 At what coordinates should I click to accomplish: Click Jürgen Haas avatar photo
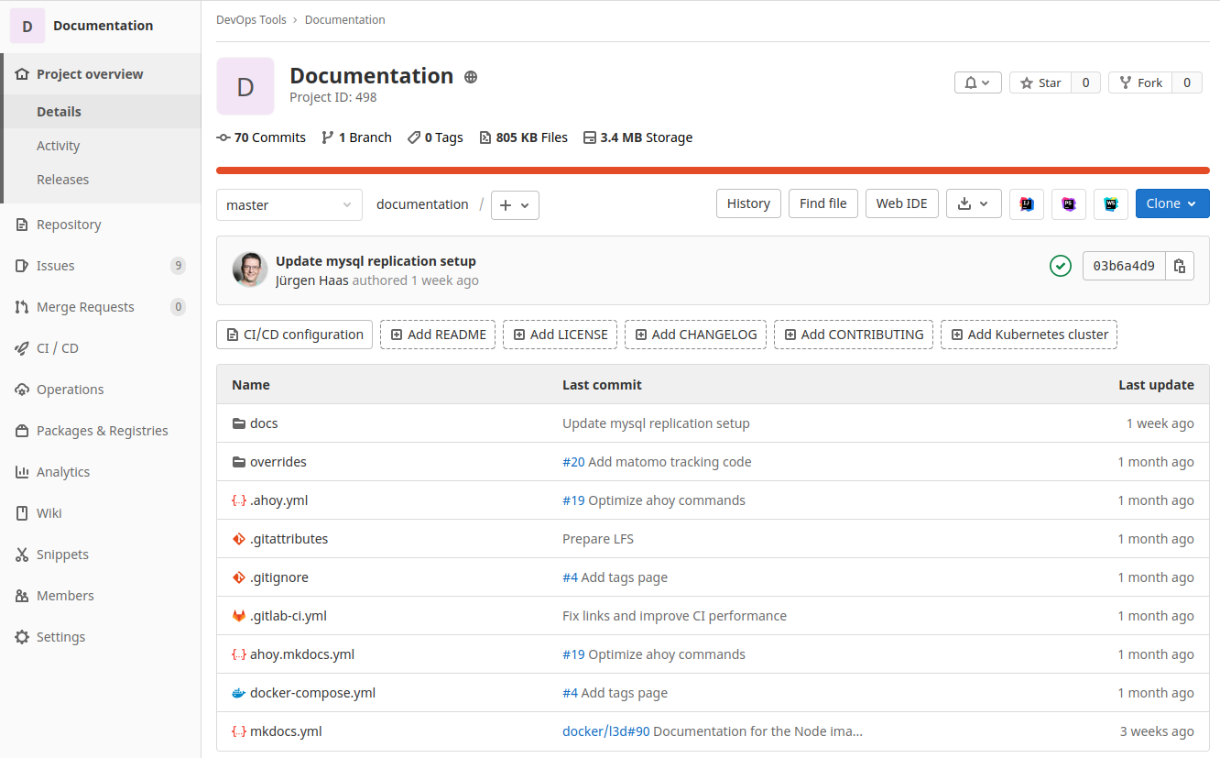click(x=250, y=269)
